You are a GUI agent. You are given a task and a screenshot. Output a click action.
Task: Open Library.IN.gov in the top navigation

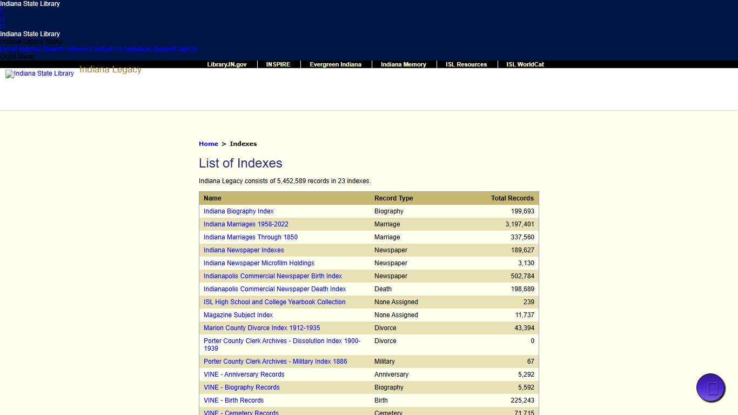point(226,64)
